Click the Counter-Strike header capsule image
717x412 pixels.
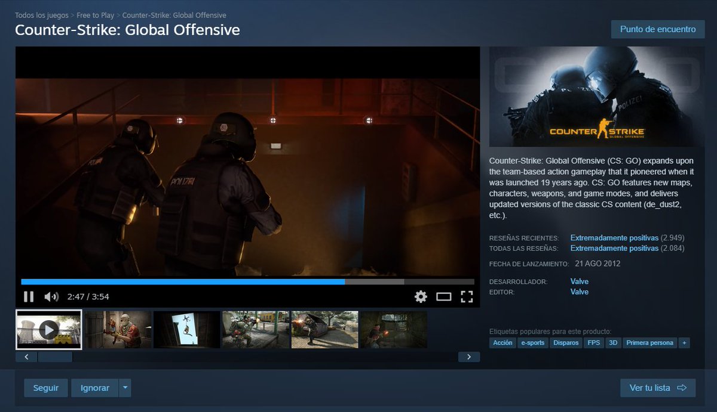597,97
